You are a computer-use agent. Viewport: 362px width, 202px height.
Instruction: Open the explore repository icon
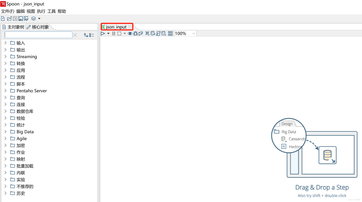click(x=15, y=18)
